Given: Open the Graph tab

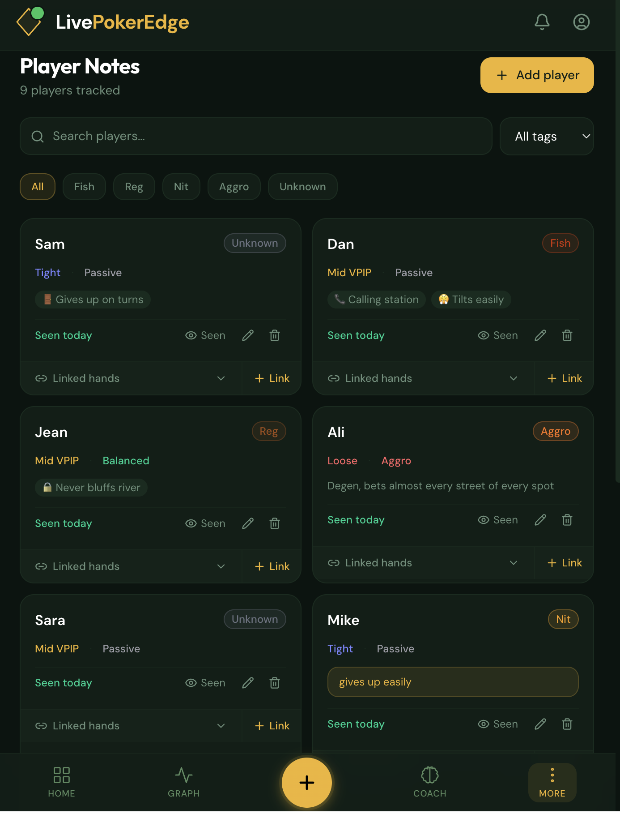Looking at the screenshot, I should click(x=184, y=782).
